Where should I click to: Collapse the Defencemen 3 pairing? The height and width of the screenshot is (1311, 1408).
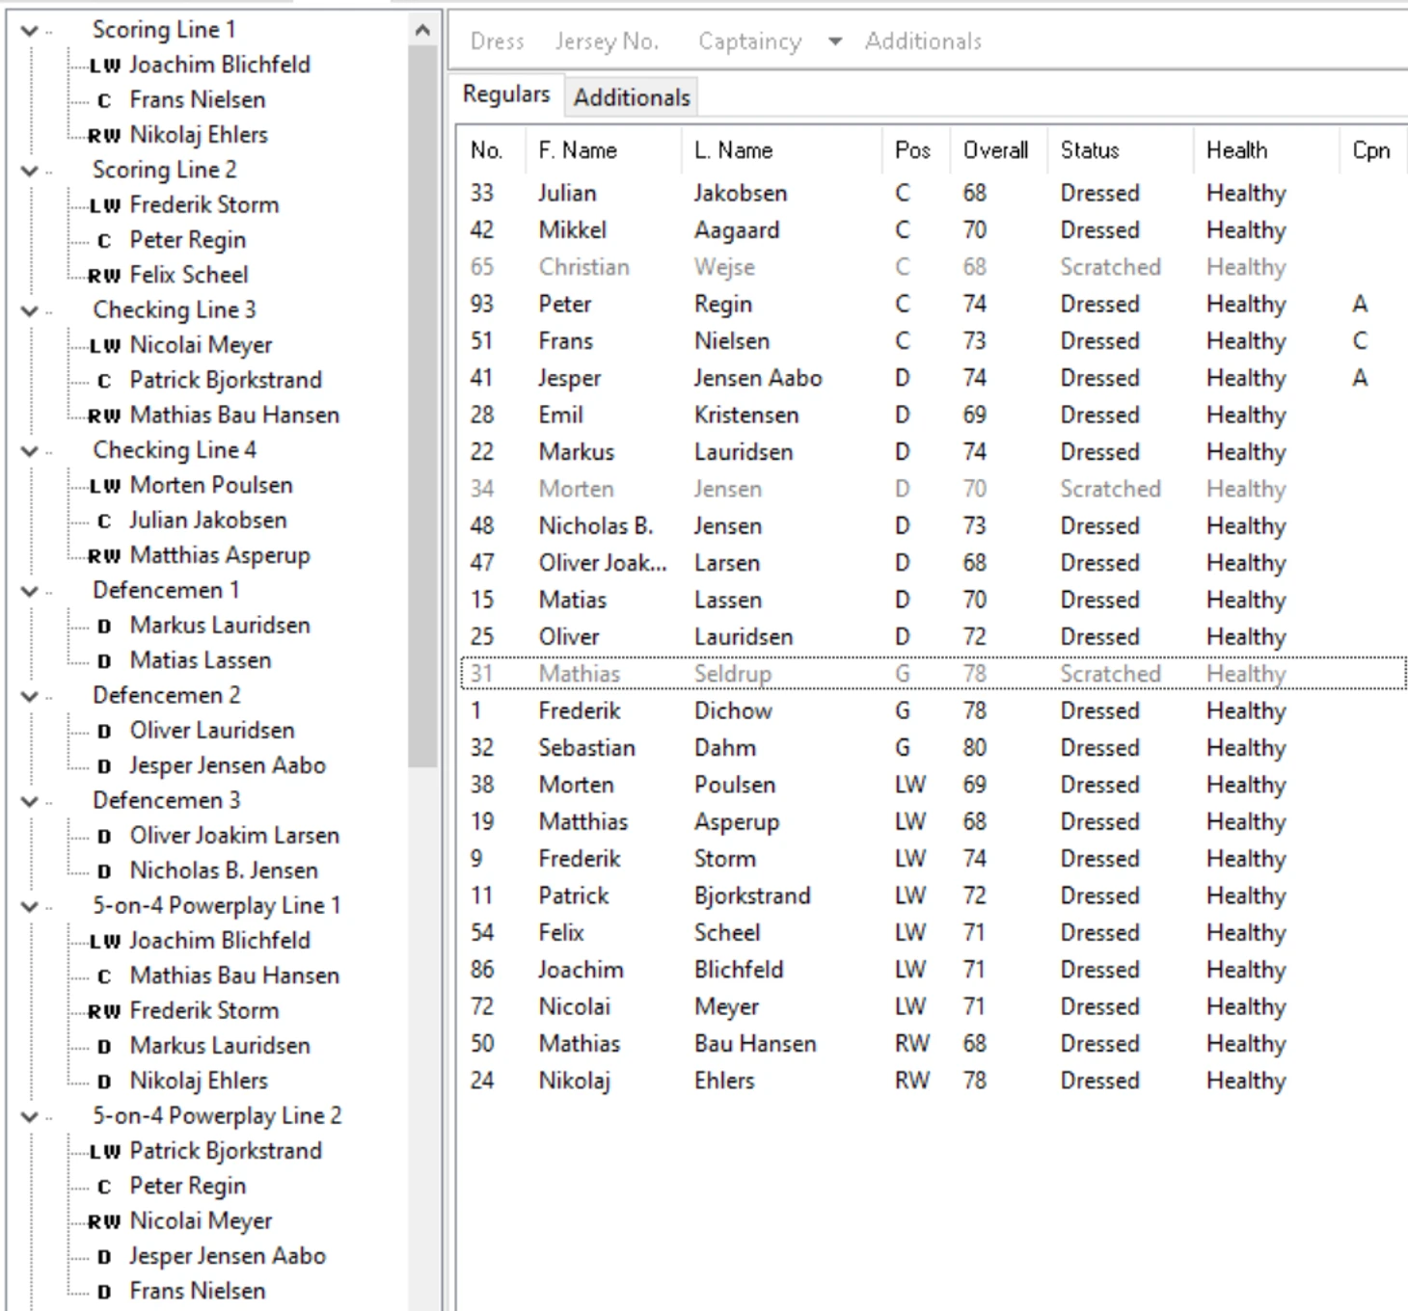point(30,801)
